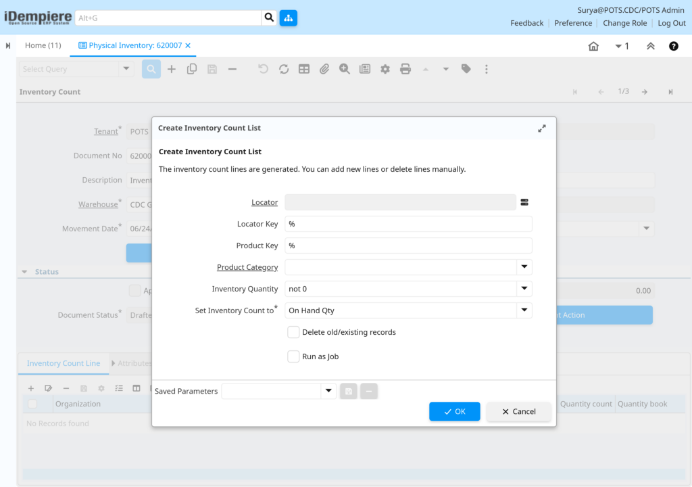This screenshot has width=692, height=487.
Task: Click the Product Category label link
Action: [x=247, y=267]
